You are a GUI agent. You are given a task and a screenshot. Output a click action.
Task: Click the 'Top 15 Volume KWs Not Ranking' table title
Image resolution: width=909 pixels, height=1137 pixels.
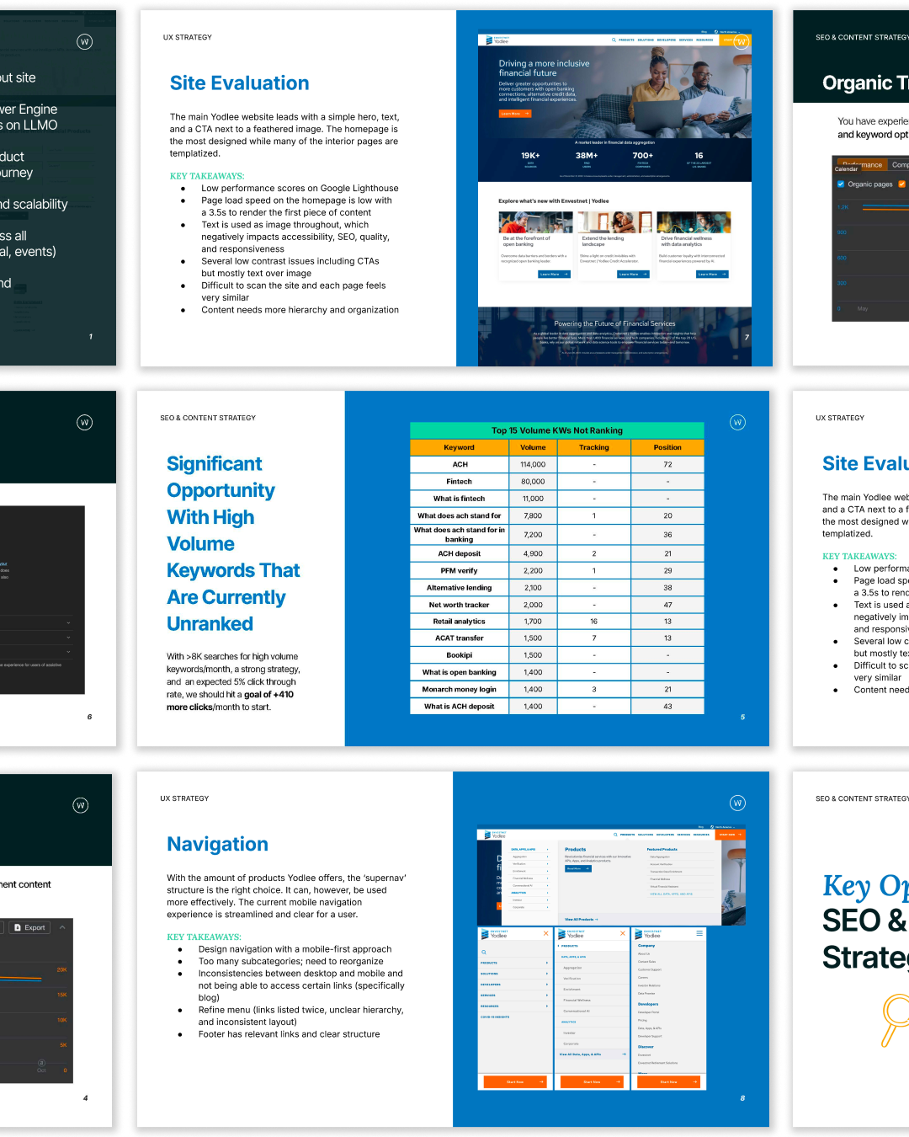(x=557, y=430)
